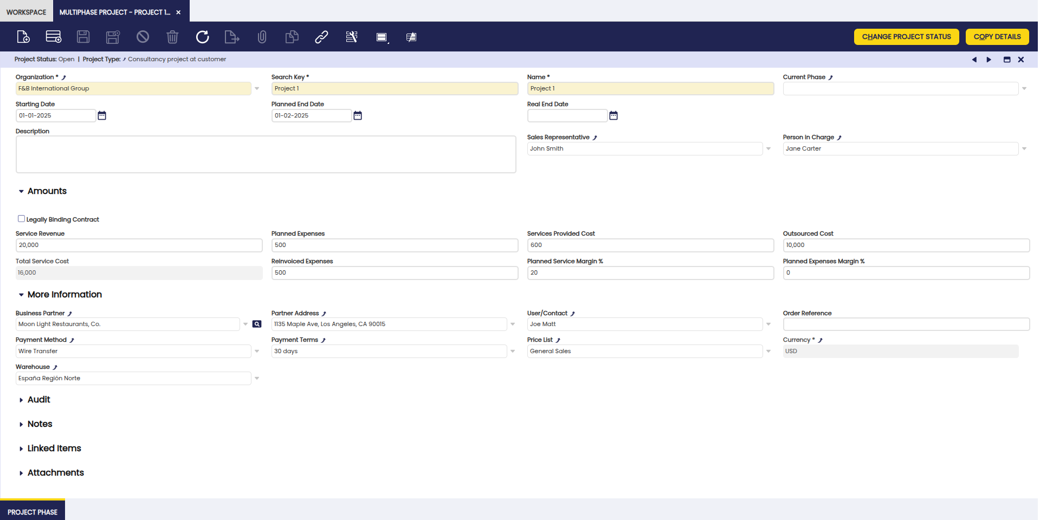Go to previous record arrow
Screen dimensions: 1040x520
[x=974, y=60]
